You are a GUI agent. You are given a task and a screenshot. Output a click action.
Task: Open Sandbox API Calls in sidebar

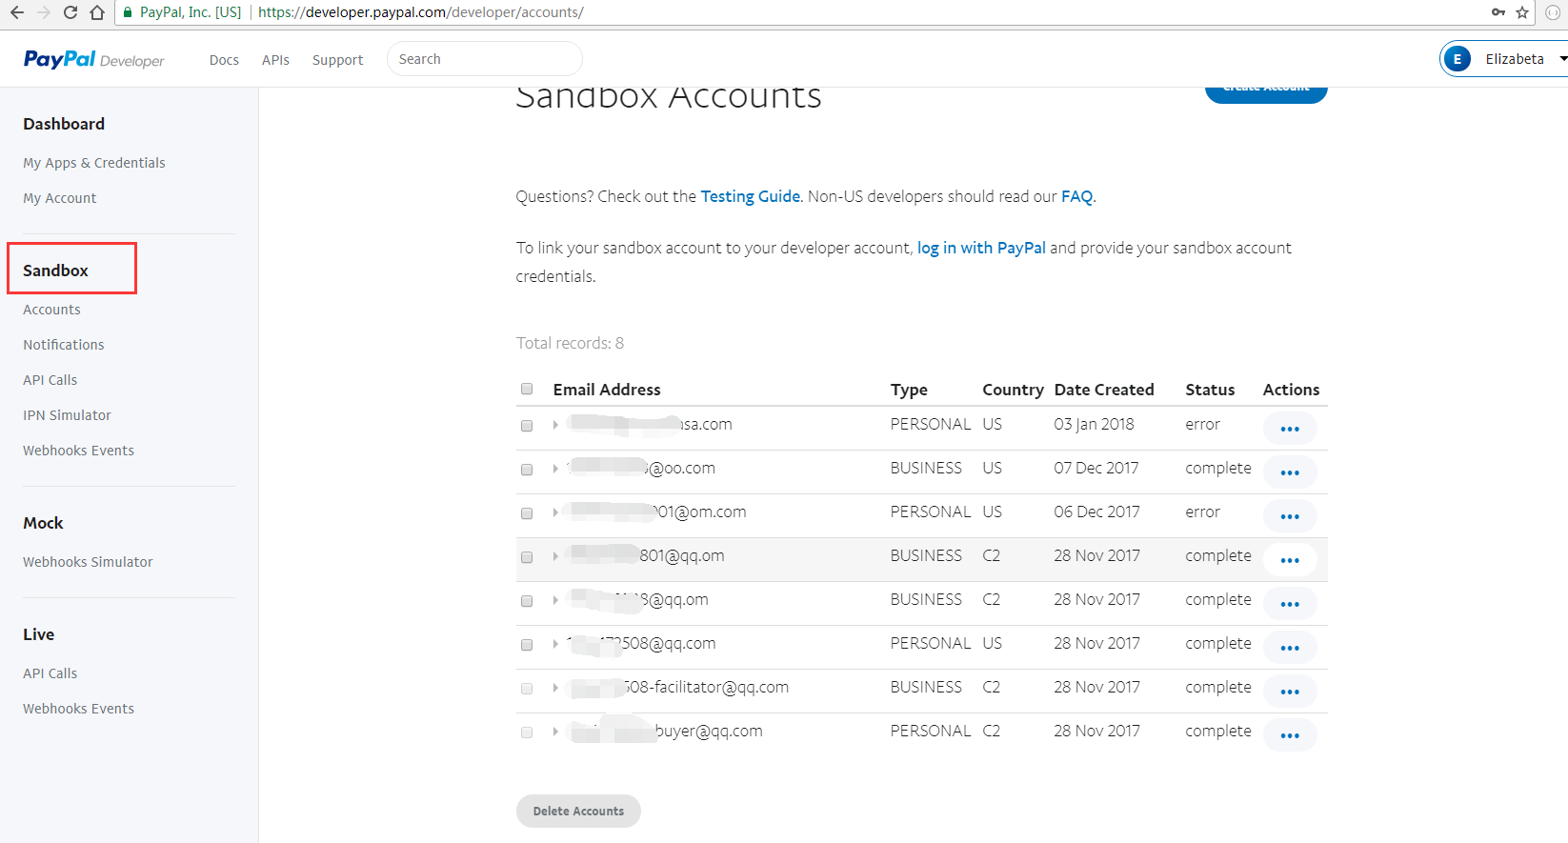[x=50, y=380]
